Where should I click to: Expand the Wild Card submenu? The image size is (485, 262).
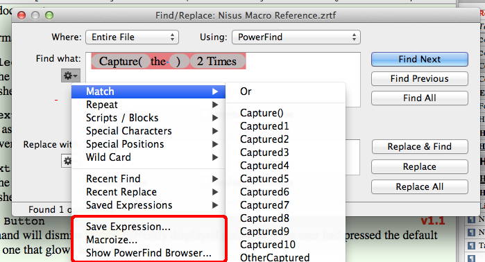[148, 157]
